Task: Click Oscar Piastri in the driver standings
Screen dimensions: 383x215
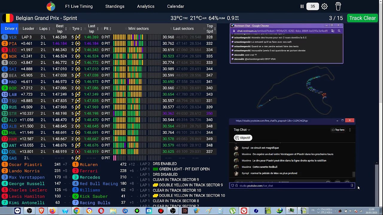Action: (x=25, y=165)
